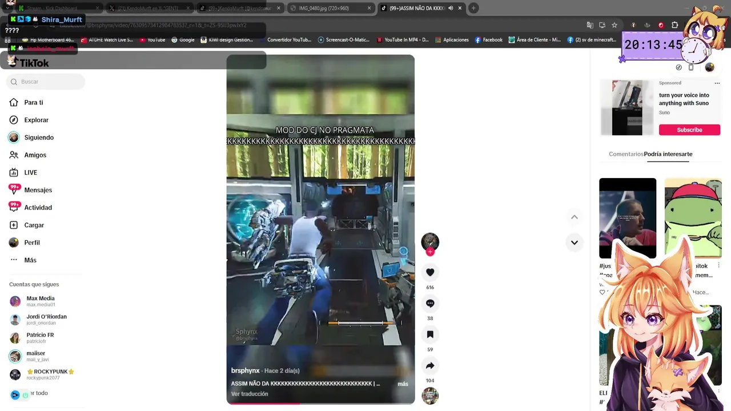The image size is (731, 411).
Task: Follow creator with red plus badge
Action: pyautogui.click(x=430, y=252)
